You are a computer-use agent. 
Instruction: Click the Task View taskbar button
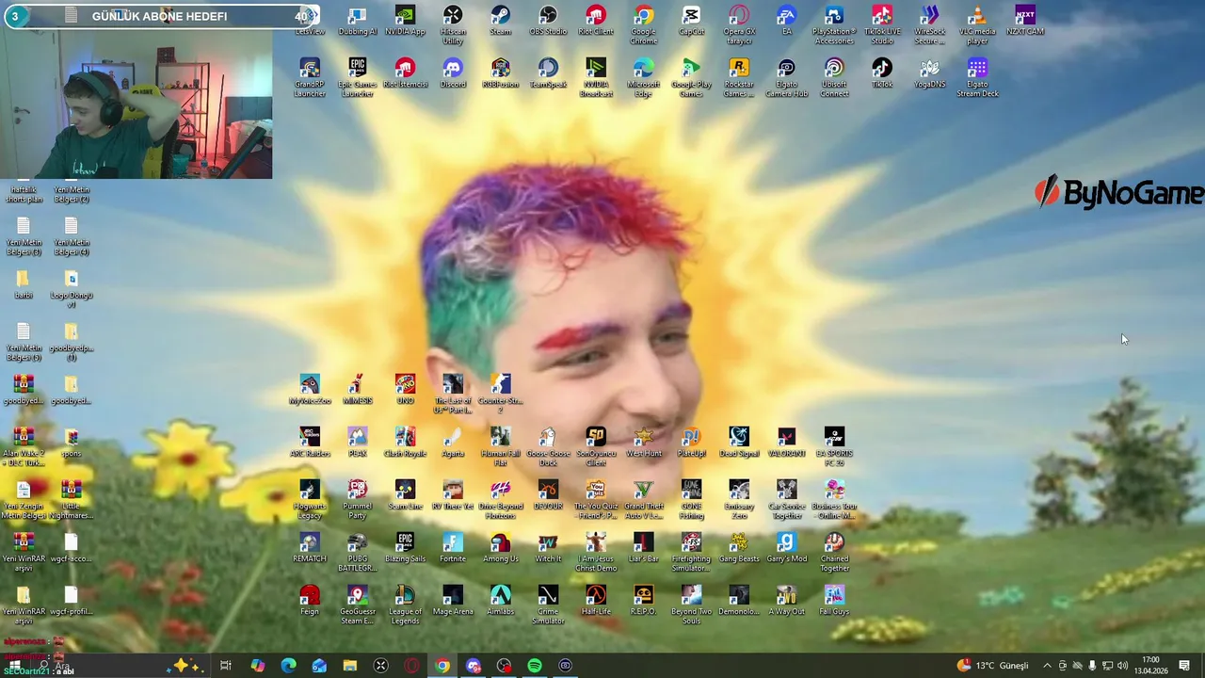[x=226, y=666]
